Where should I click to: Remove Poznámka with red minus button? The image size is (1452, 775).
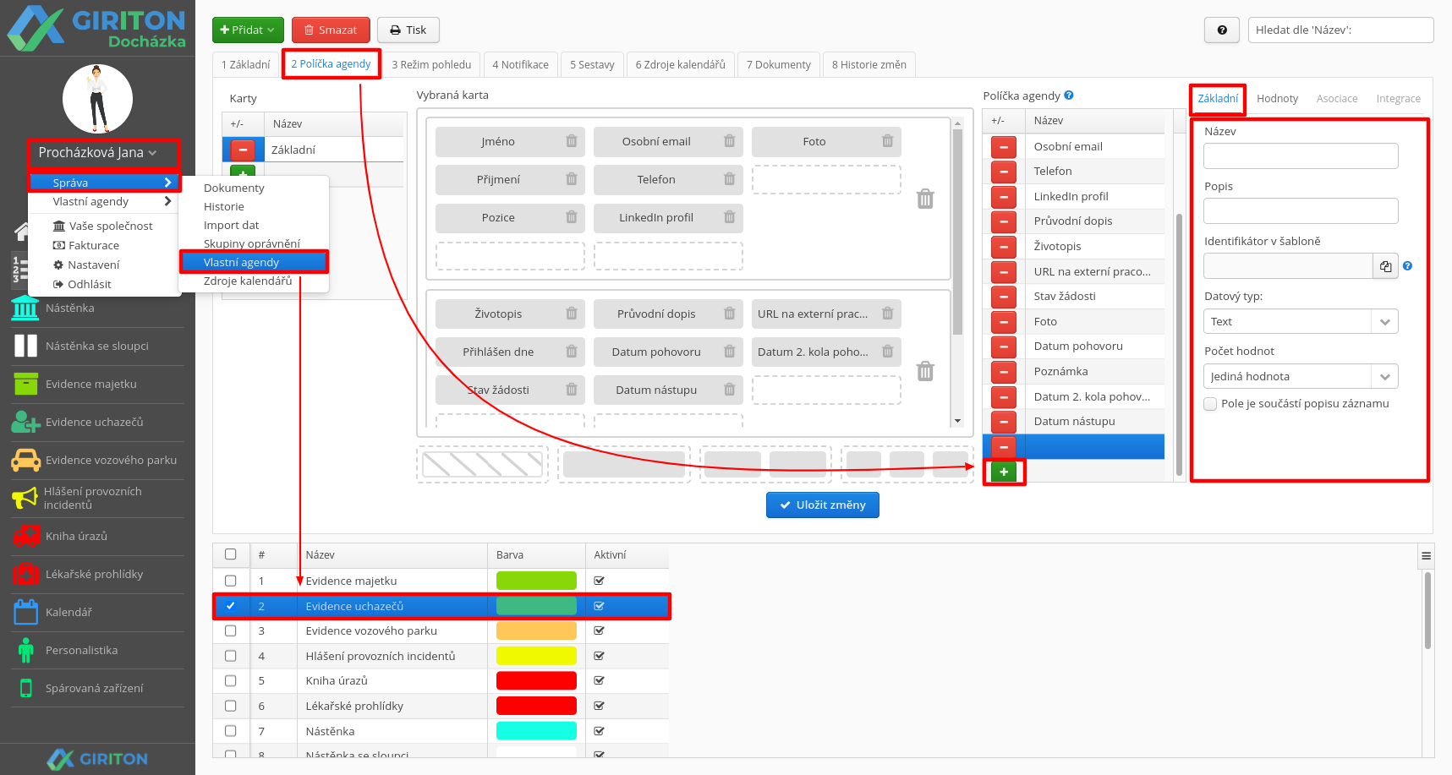click(1004, 372)
